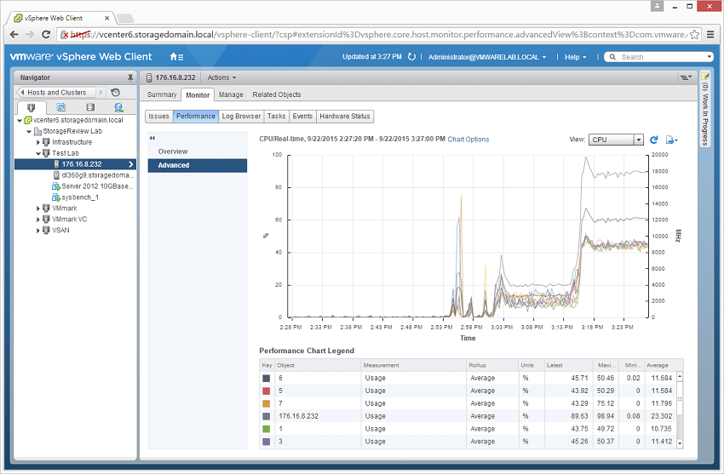Click the orange swatch for object 7

coord(267,403)
